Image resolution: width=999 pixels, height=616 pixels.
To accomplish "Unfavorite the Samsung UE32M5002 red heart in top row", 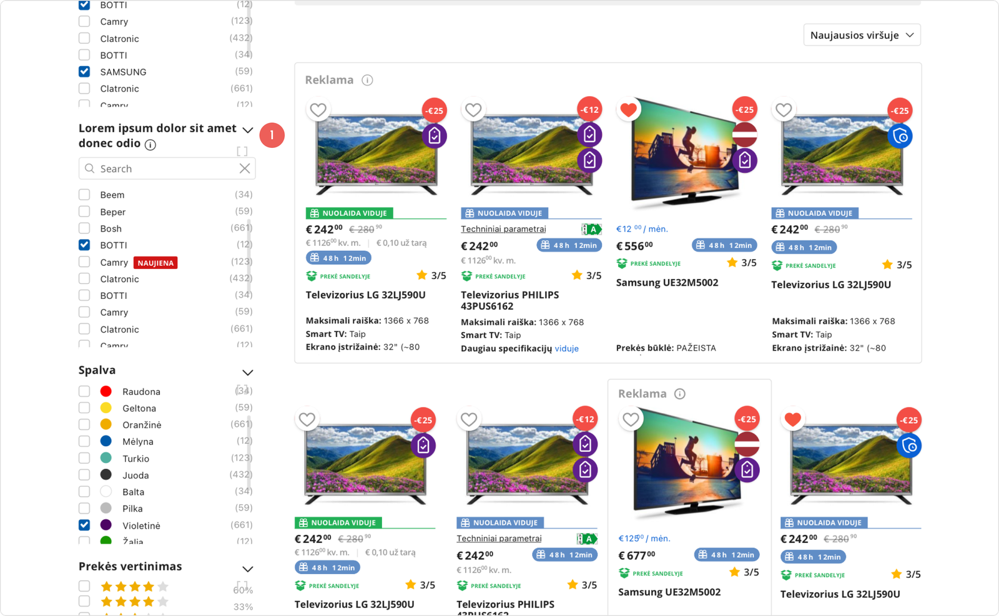I will tap(629, 110).
